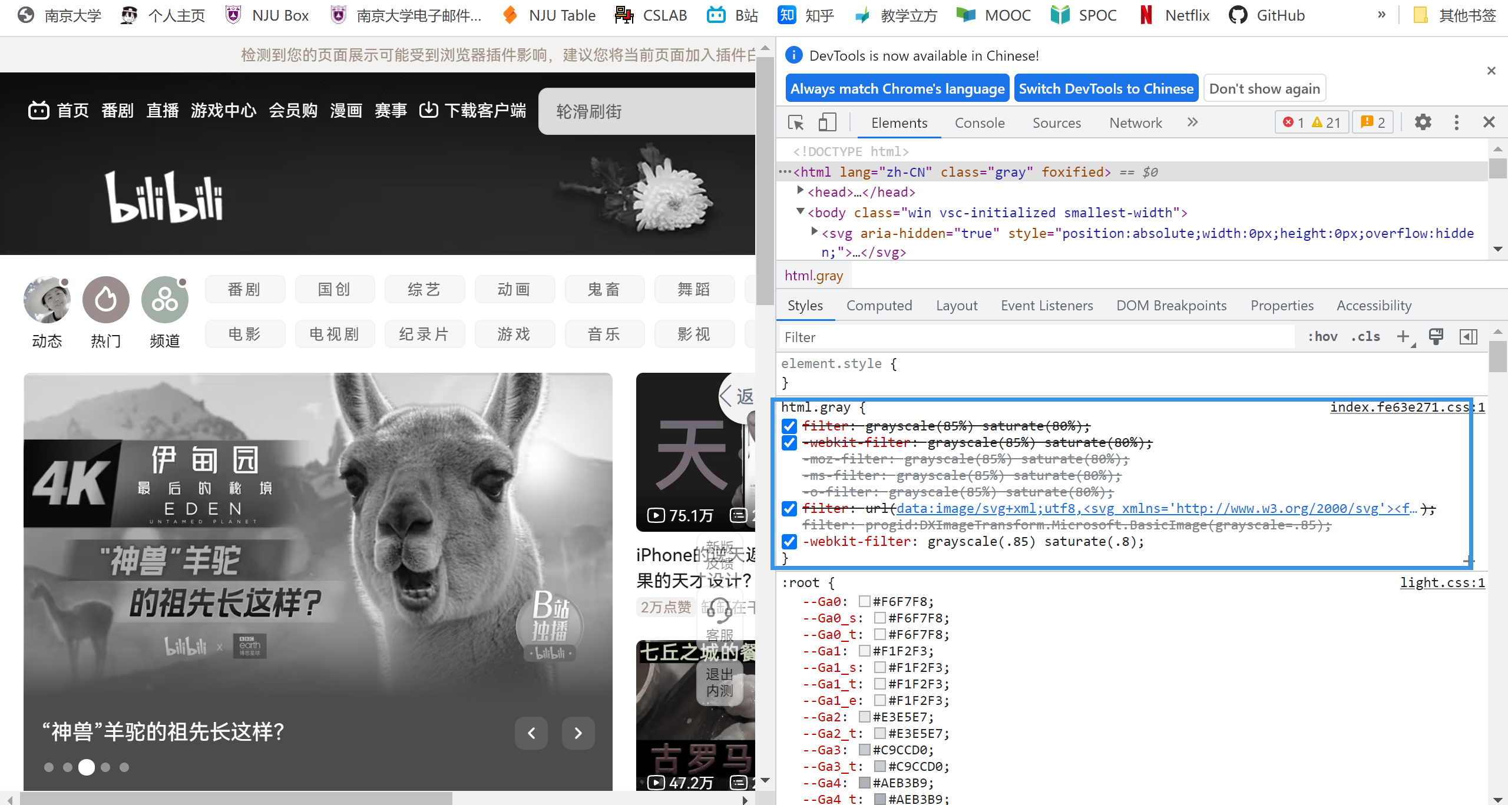Click the new style rule plus icon
The height and width of the screenshot is (805, 1508).
[x=1403, y=336]
